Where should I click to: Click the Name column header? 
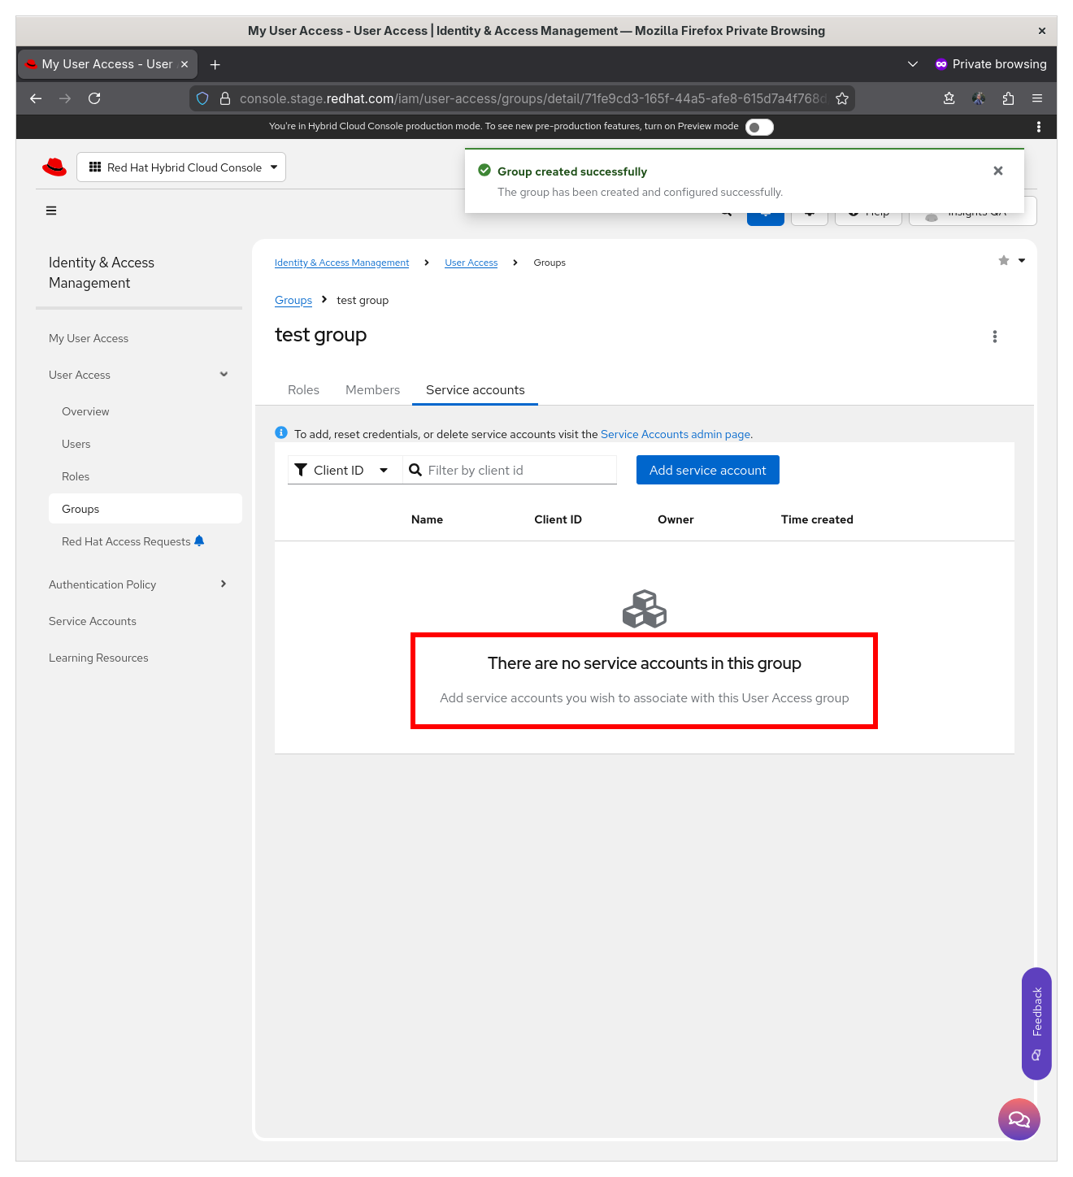click(427, 519)
